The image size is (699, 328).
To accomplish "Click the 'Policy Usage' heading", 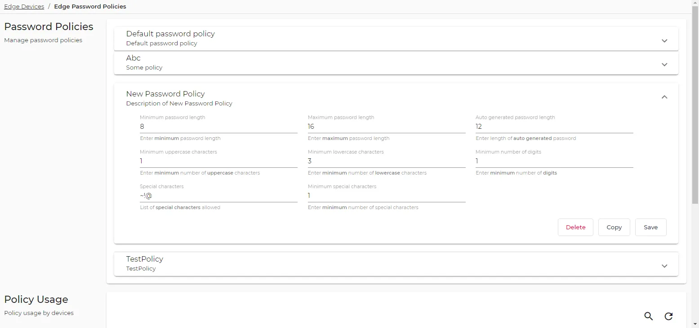I will pos(36,299).
